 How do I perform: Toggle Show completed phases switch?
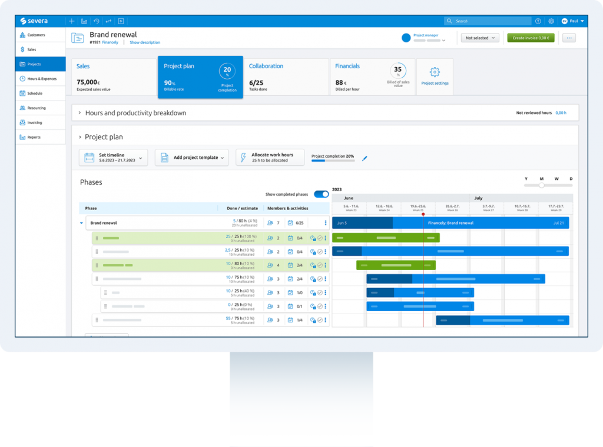[321, 194]
